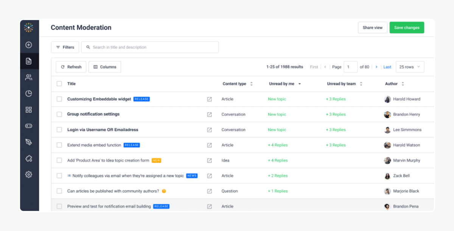Tick the checkbox beside 'Extend media embed function'
Screen dimensions: 454x231
59,145
